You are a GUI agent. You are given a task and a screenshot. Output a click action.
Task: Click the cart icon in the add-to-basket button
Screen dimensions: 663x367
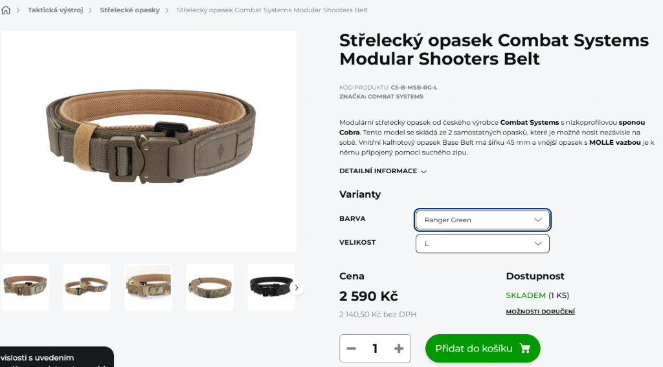[524, 348]
